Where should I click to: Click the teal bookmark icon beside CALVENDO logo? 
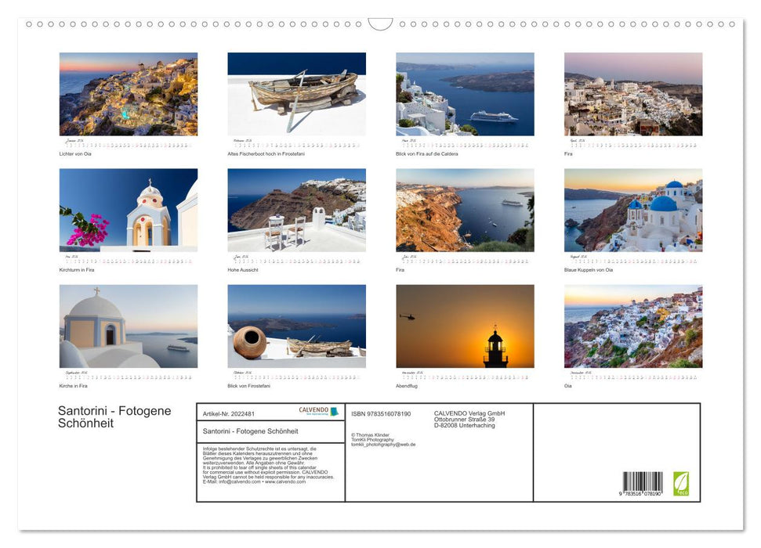[334, 410]
